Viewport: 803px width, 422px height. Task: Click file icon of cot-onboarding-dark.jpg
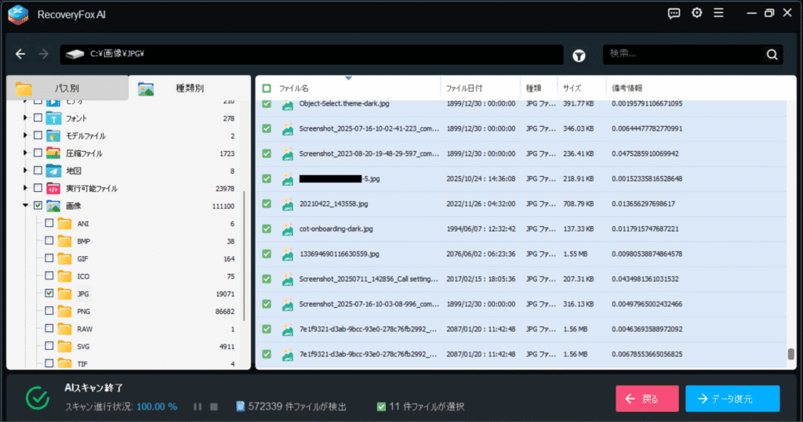coord(288,229)
